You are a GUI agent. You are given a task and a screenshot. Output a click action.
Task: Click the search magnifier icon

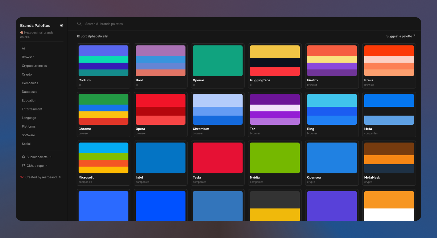point(79,24)
